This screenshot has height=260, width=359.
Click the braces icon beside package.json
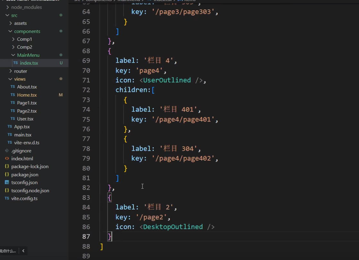pos(7,175)
